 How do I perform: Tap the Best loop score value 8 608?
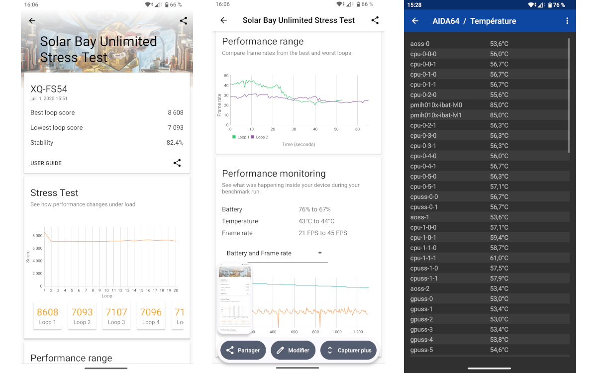click(176, 113)
